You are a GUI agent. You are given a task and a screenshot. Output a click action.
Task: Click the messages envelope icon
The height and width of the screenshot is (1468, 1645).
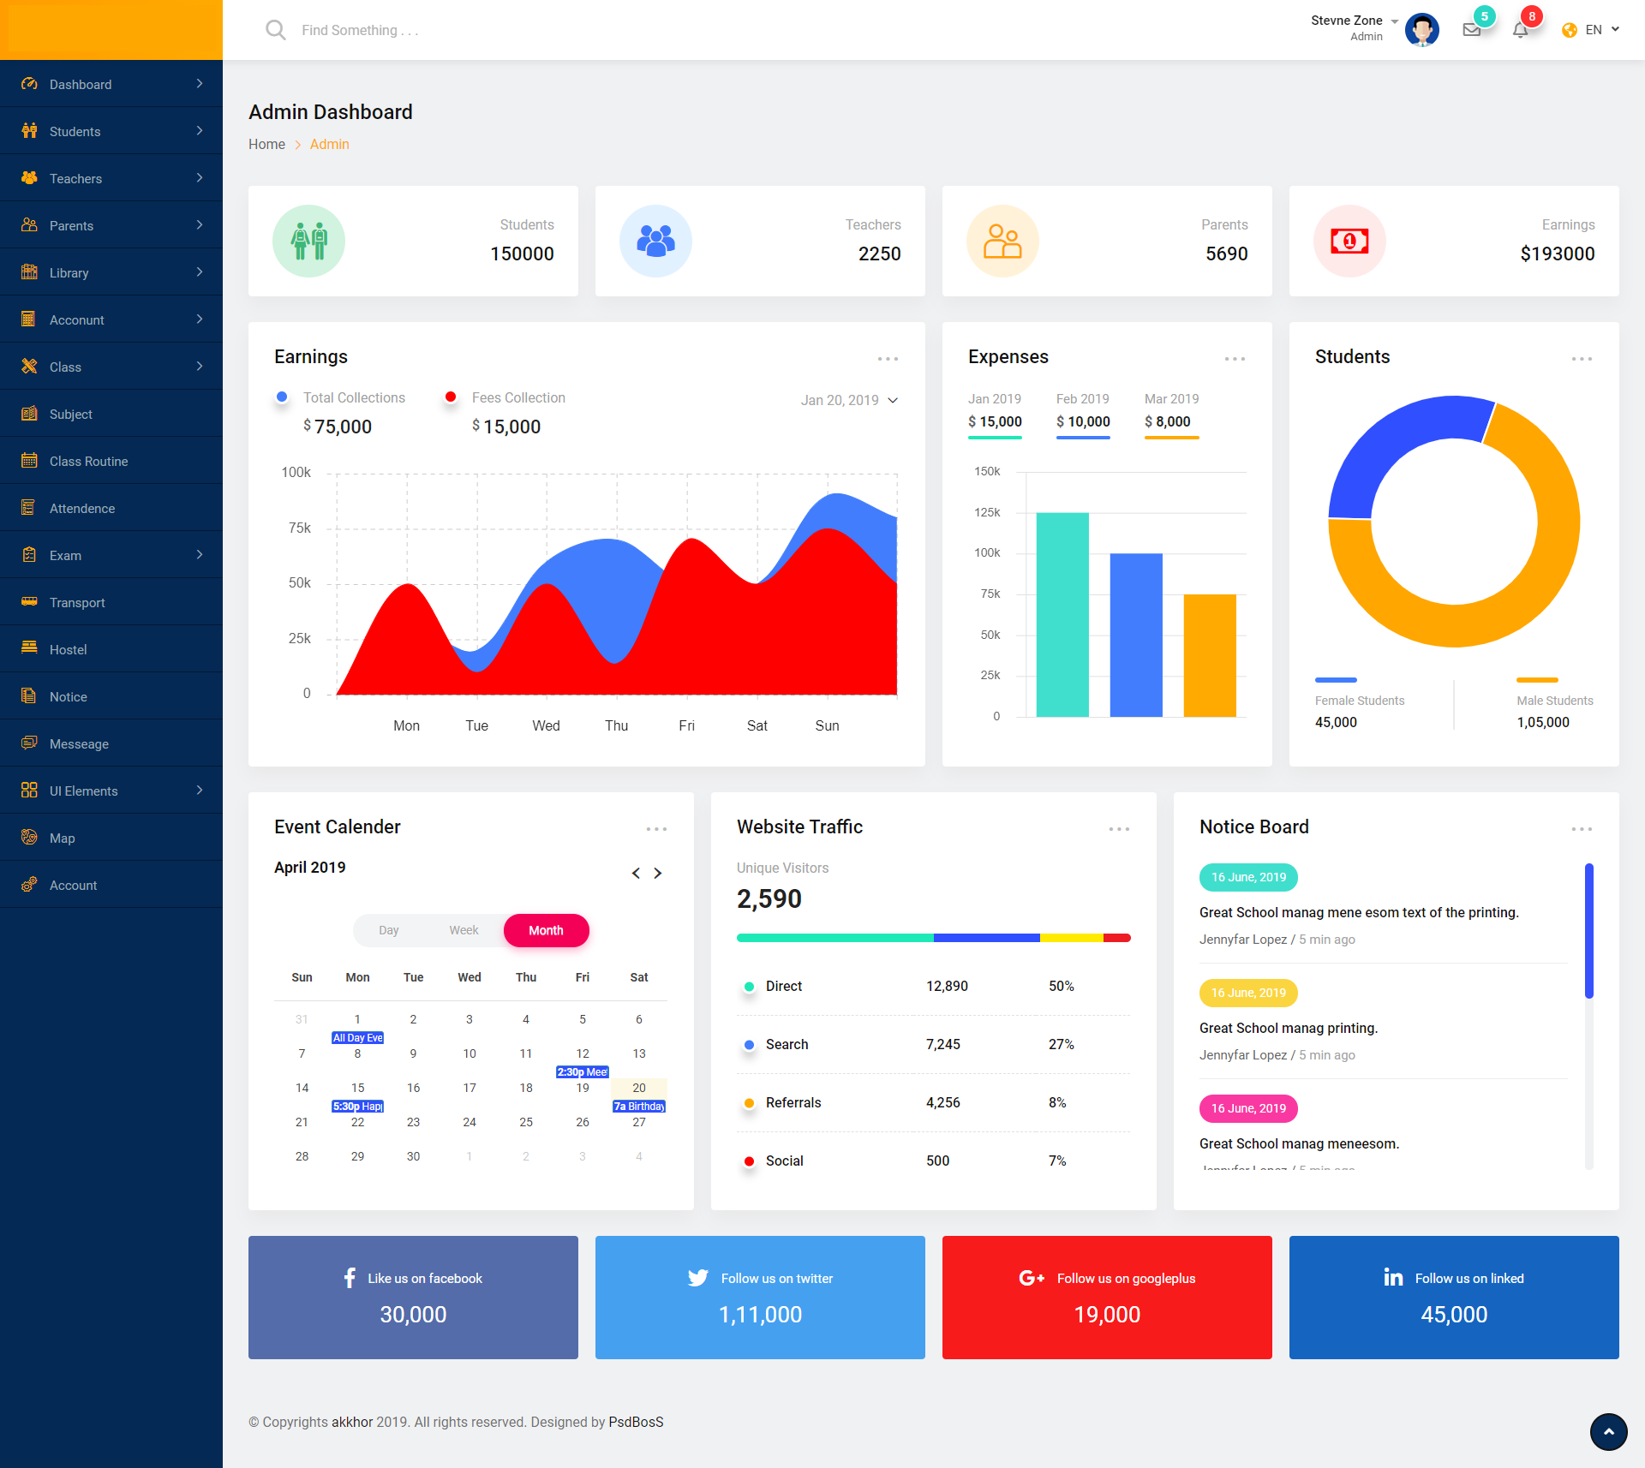click(x=1472, y=29)
